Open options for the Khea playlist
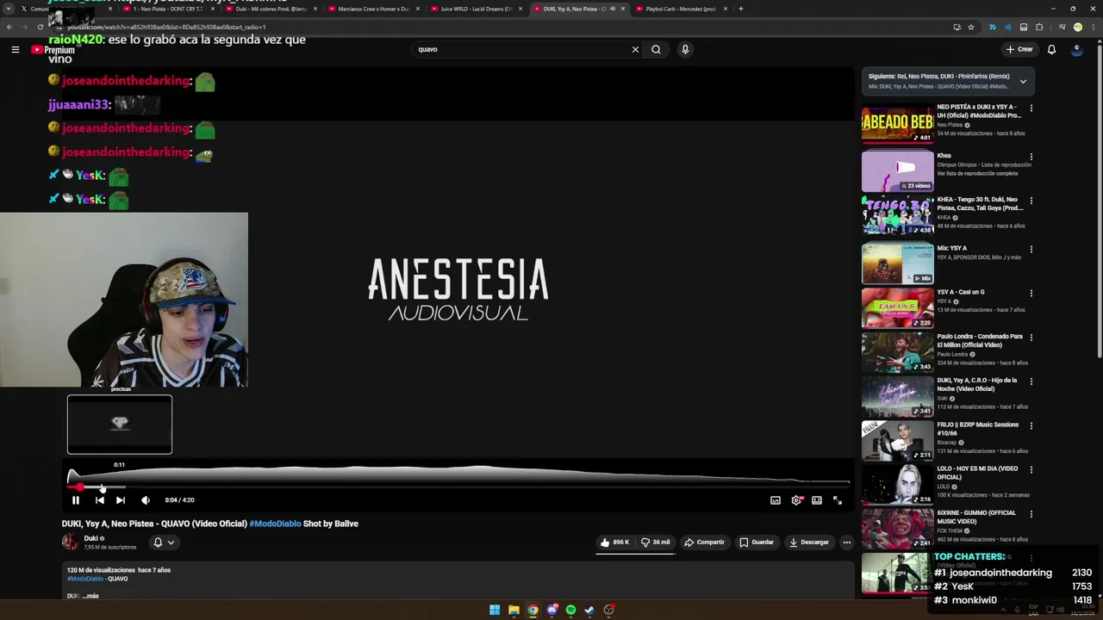This screenshot has width=1103, height=620. coord(1031,157)
